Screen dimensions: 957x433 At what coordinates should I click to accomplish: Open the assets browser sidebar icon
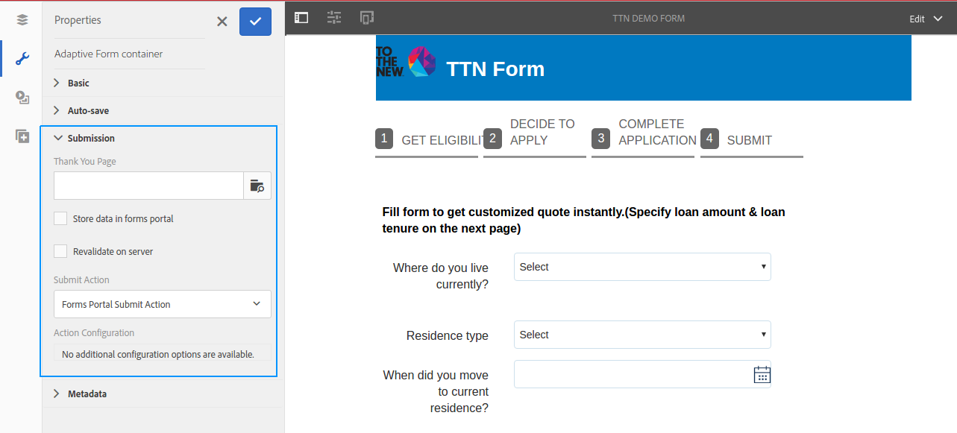(22, 98)
